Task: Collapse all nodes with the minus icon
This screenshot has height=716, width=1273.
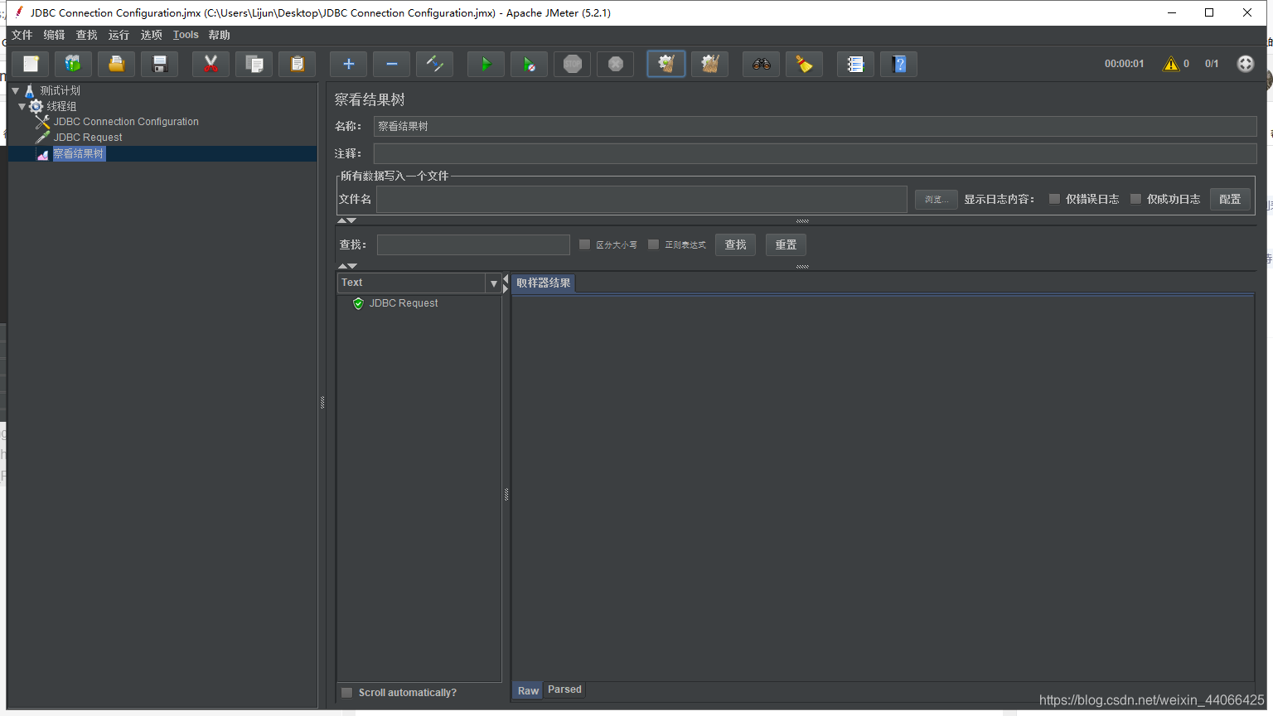Action: point(392,64)
